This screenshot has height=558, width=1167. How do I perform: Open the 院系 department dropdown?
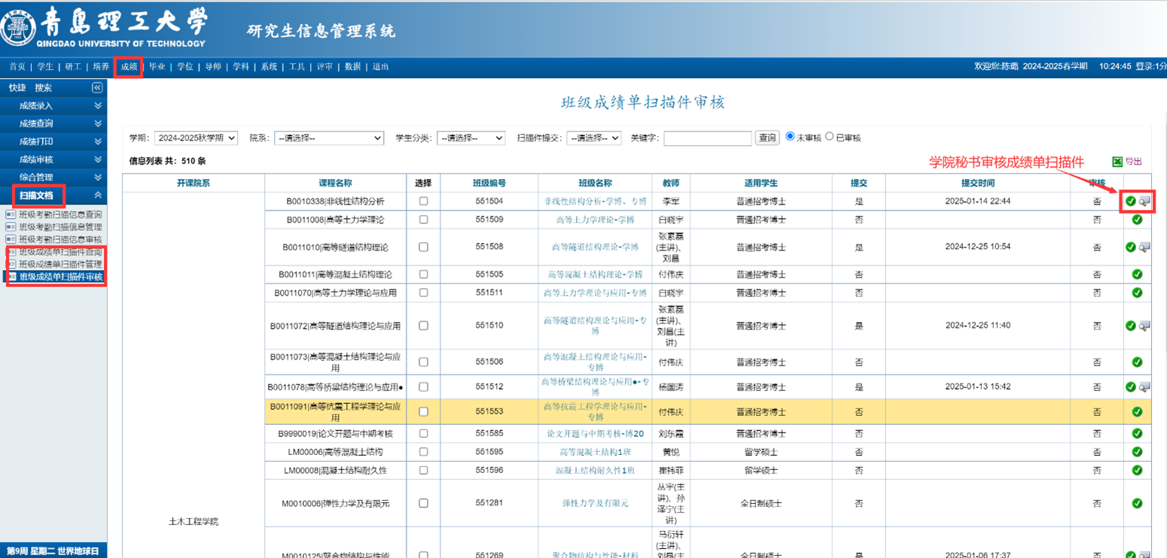click(x=329, y=138)
